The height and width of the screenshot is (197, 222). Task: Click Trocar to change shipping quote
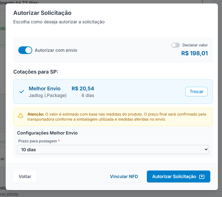coord(196,92)
